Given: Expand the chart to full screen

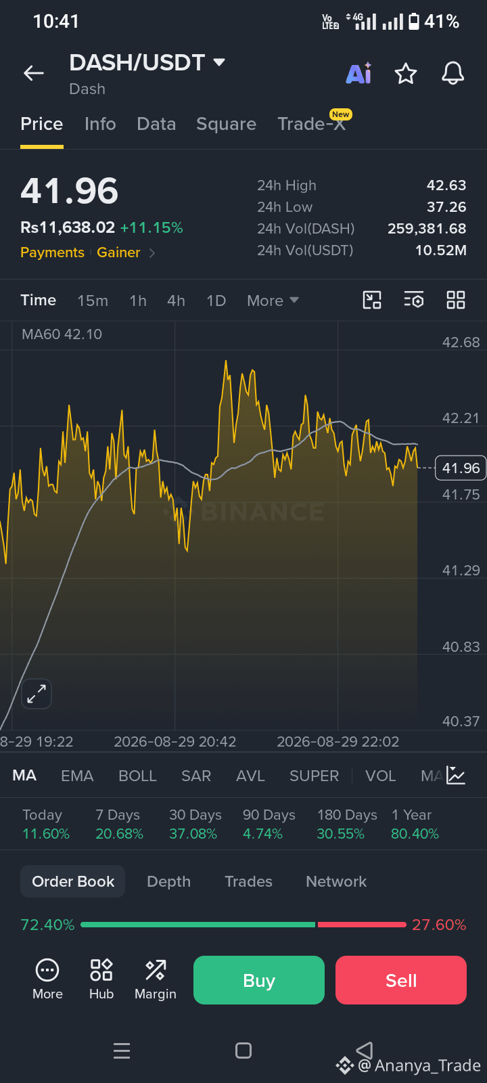Looking at the screenshot, I should [x=37, y=694].
